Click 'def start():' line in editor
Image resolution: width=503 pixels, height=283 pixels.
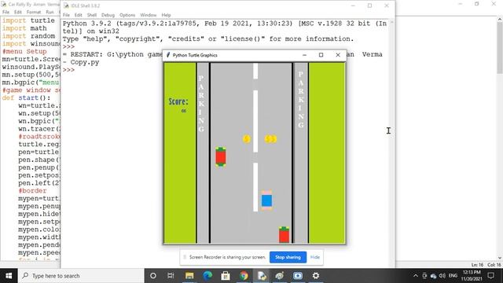(x=26, y=97)
